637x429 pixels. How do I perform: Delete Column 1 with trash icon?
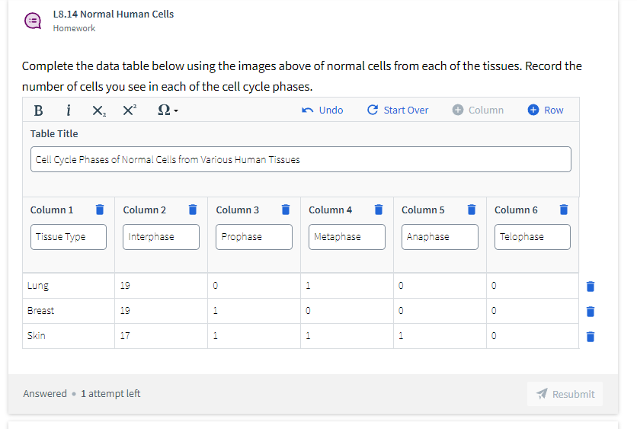point(99,210)
